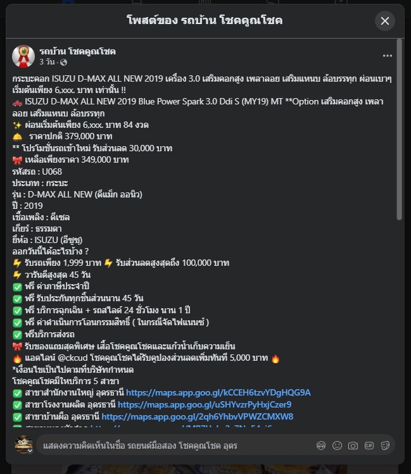
Task: Open the commenting-as profile switcher dropdown
Action: pyautogui.click(x=30, y=451)
